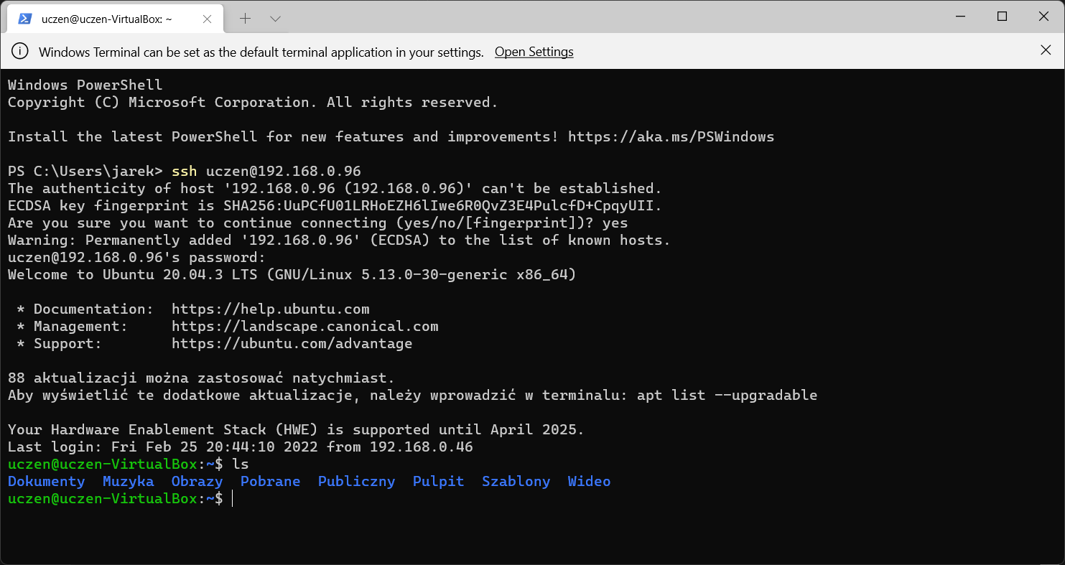
Task: Click the info icon in notification bar
Action: coord(21,52)
